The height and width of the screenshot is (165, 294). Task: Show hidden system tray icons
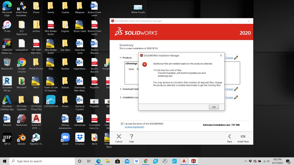tap(245, 161)
